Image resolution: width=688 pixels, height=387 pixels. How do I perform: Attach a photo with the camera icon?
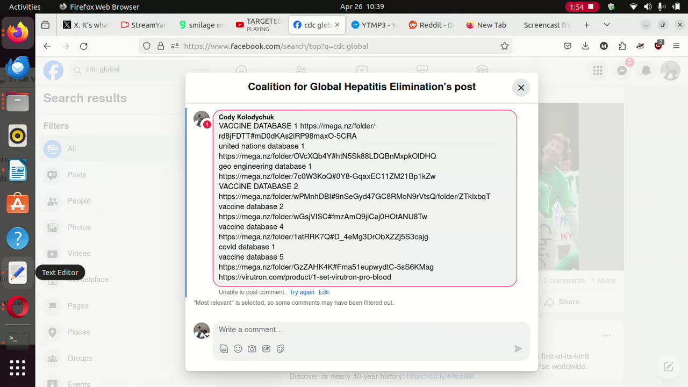pyautogui.click(x=252, y=349)
